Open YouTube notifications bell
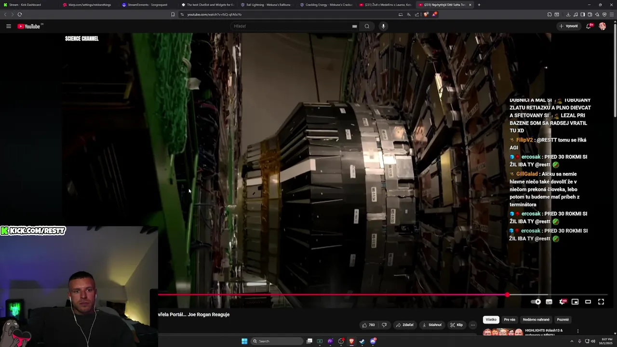617x347 pixels. pyautogui.click(x=589, y=26)
